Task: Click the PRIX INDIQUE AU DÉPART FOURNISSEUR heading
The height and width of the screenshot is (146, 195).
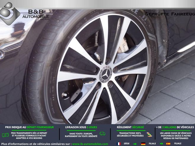Action: tap(30, 127)
